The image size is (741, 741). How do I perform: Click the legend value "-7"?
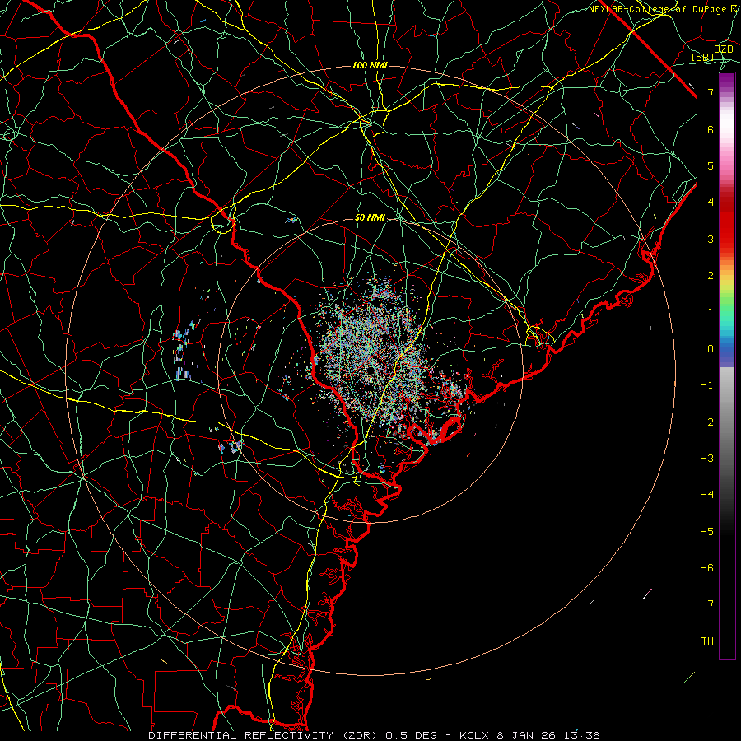(707, 604)
